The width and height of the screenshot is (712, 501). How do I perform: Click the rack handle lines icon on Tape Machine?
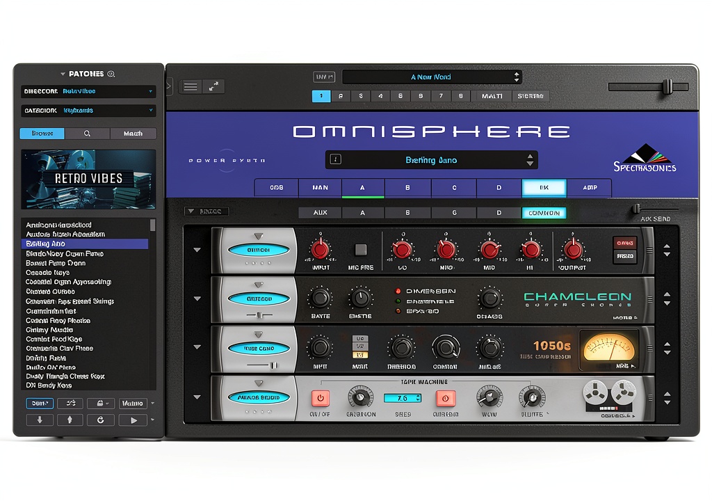tap(650, 398)
